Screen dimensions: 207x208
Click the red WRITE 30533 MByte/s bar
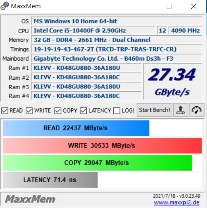(x=102, y=146)
